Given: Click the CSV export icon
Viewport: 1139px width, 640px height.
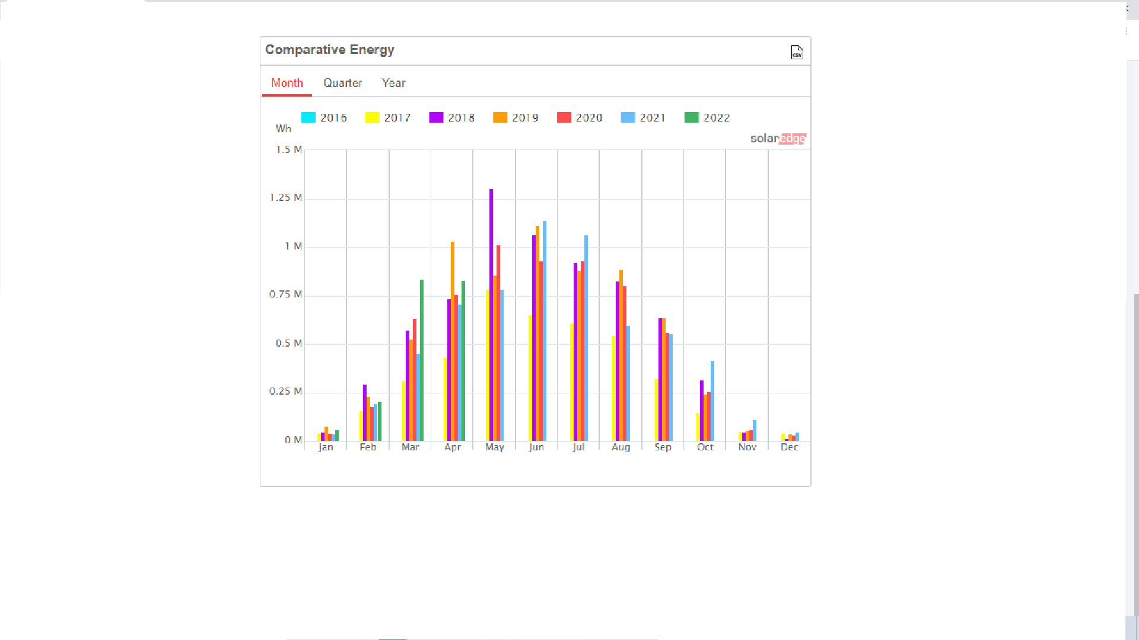Looking at the screenshot, I should 797,52.
